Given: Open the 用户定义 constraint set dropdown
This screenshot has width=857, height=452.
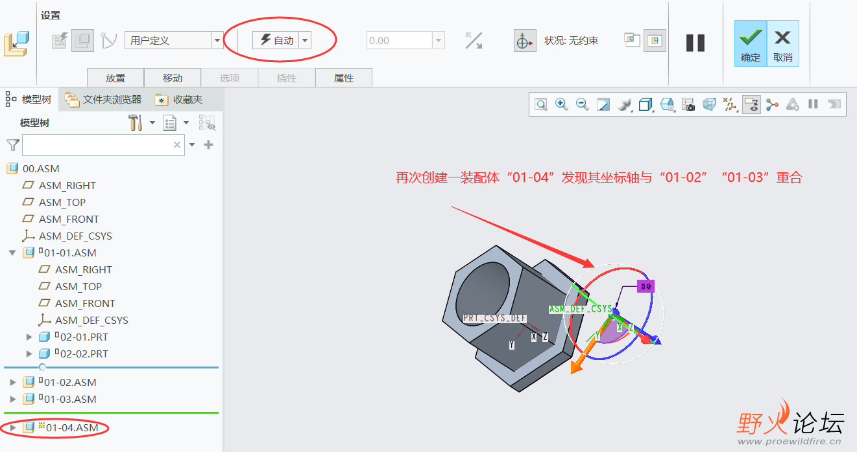Looking at the screenshot, I should (217, 40).
